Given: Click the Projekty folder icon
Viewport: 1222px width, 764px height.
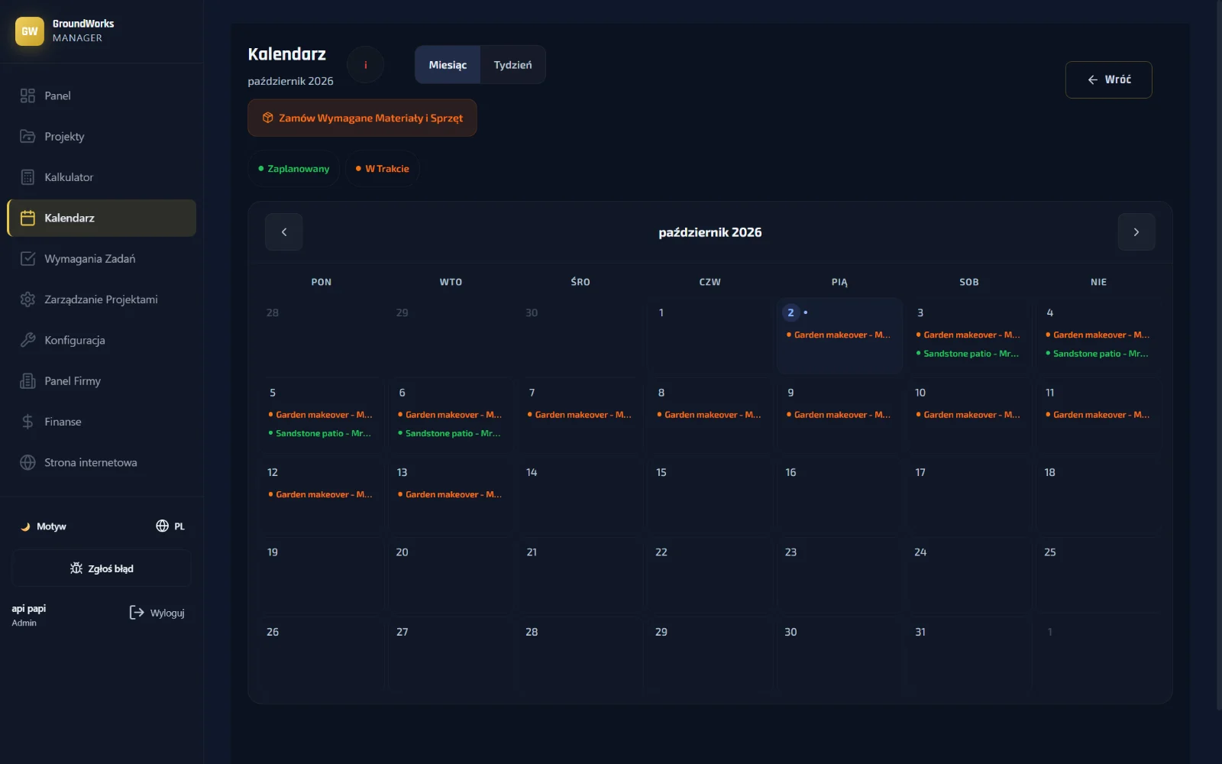Looking at the screenshot, I should point(27,136).
